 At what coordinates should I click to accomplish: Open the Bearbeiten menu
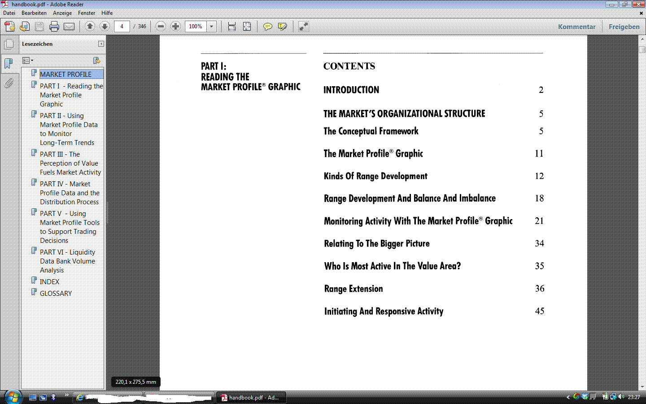[x=34, y=13]
